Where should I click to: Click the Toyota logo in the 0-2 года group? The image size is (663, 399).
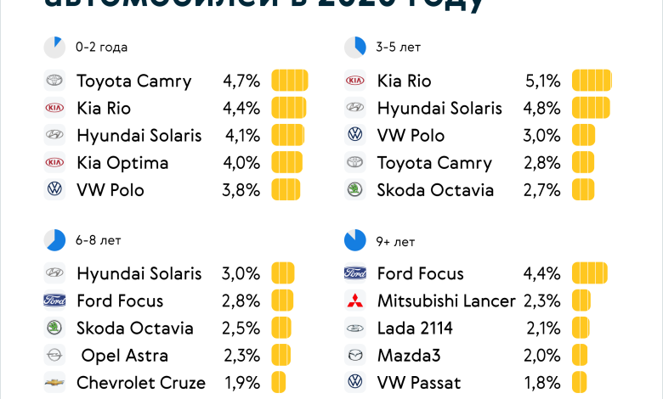54,81
